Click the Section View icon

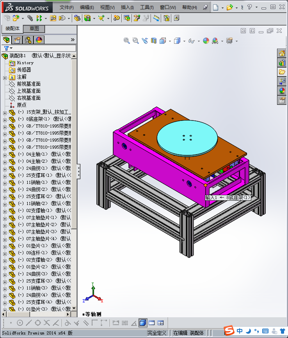(154, 41)
